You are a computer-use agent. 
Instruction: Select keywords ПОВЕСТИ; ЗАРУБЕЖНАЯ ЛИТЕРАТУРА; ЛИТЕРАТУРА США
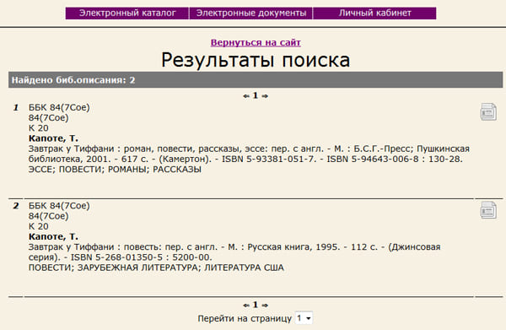pyautogui.click(x=156, y=268)
